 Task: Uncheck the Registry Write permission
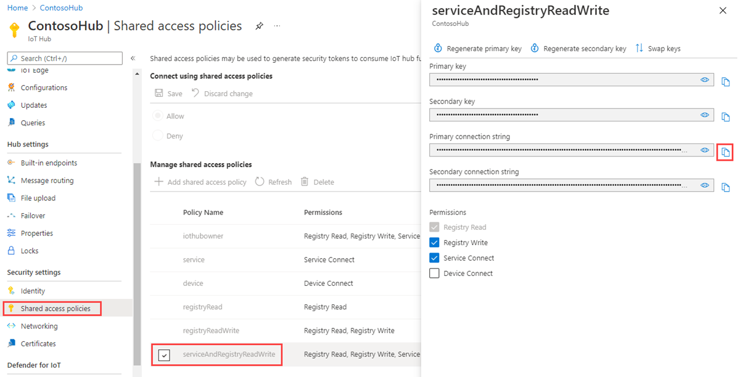[434, 243]
